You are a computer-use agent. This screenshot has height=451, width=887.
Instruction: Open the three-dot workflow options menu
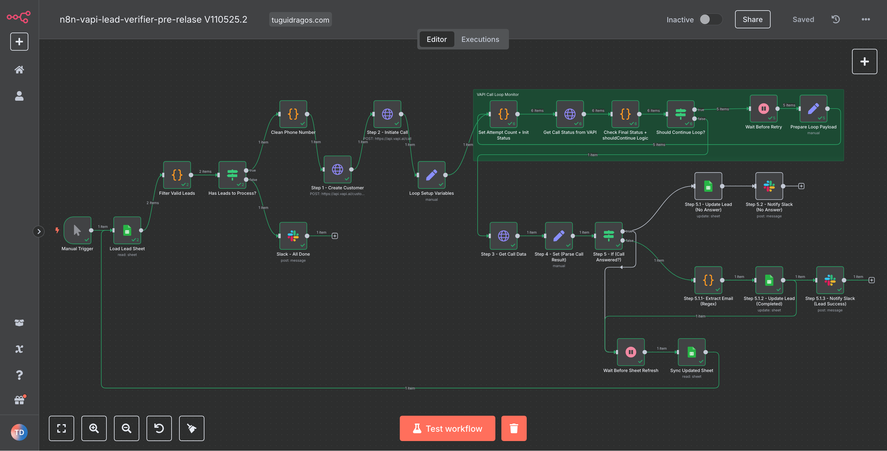(x=866, y=19)
